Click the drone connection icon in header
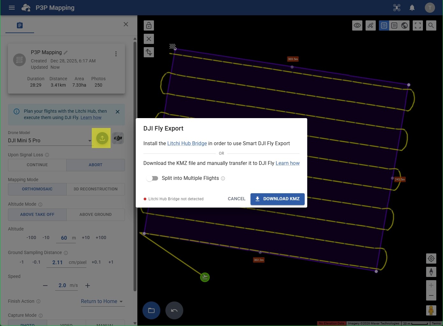The width and height of the screenshot is (443, 326). pos(397,8)
